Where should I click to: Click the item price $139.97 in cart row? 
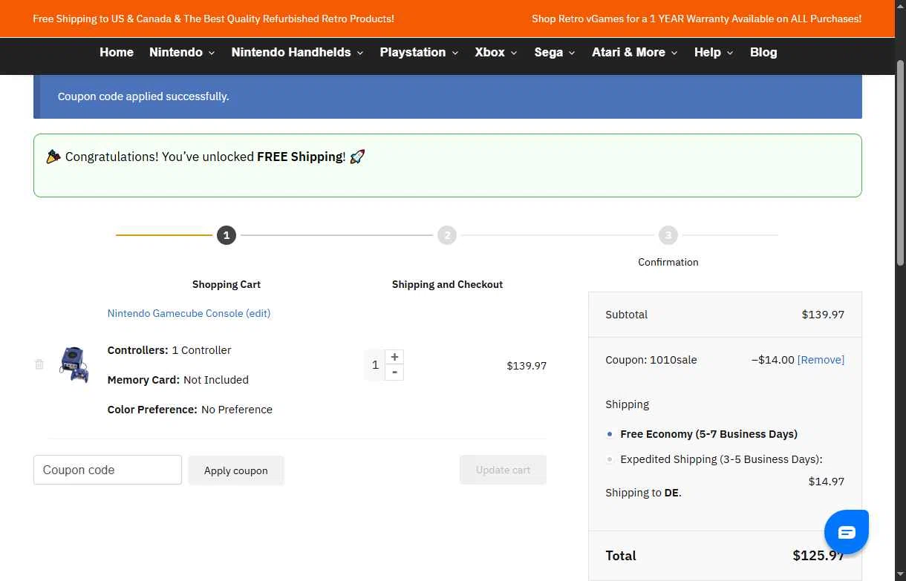[527, 366]
